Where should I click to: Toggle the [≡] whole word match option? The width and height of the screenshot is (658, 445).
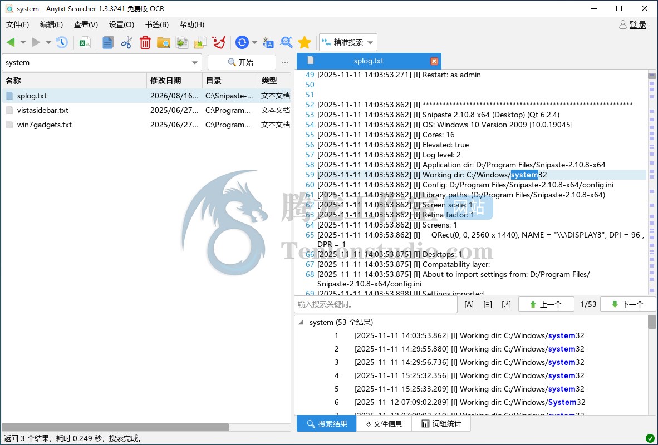click(488, 304)
